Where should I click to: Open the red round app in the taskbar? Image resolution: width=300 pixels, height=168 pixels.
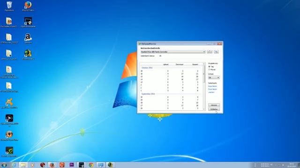pyautogui.click(x=43, y=165)
